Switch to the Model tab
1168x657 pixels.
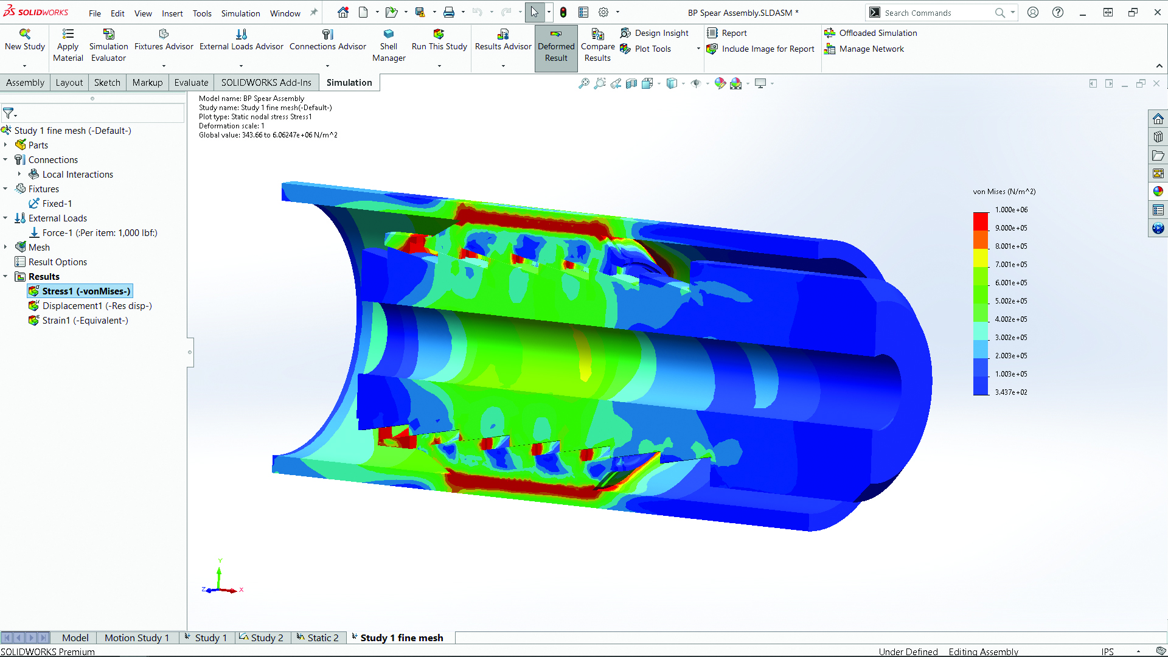(x=75, y=638)
